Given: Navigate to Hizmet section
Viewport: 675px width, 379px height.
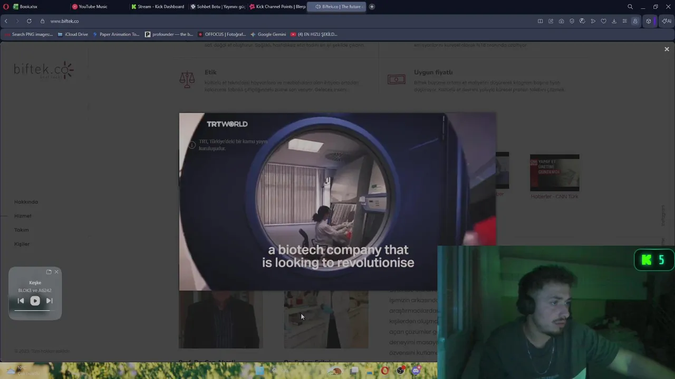Looking at the screenshot, I should pos(23,216).
